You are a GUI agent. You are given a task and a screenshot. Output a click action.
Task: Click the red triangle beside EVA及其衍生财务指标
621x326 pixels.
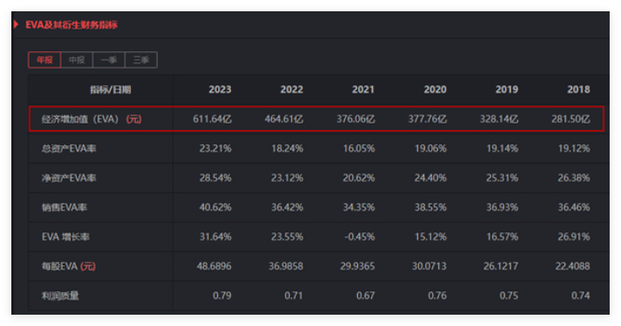click(17, 24)
